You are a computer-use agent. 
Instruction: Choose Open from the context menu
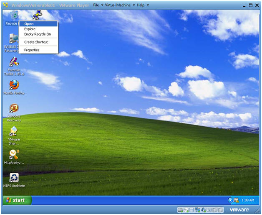coord(38,24)
